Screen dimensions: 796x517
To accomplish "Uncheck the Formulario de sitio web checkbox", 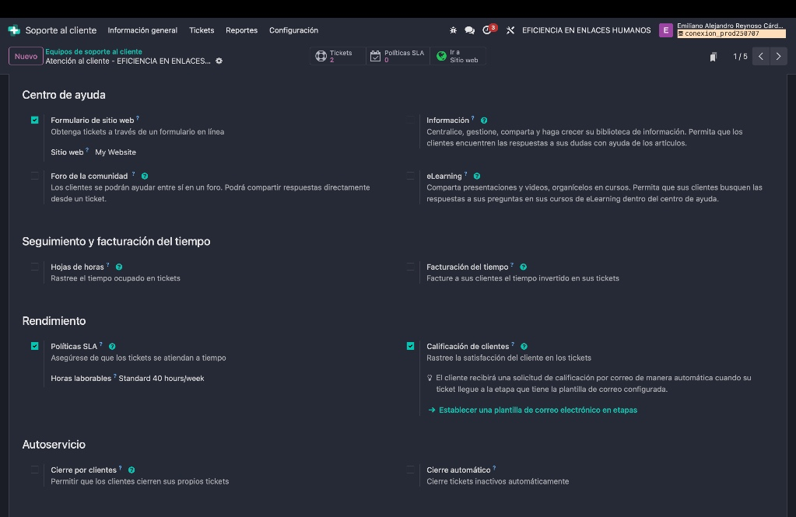I will click(x=35, y=121).
